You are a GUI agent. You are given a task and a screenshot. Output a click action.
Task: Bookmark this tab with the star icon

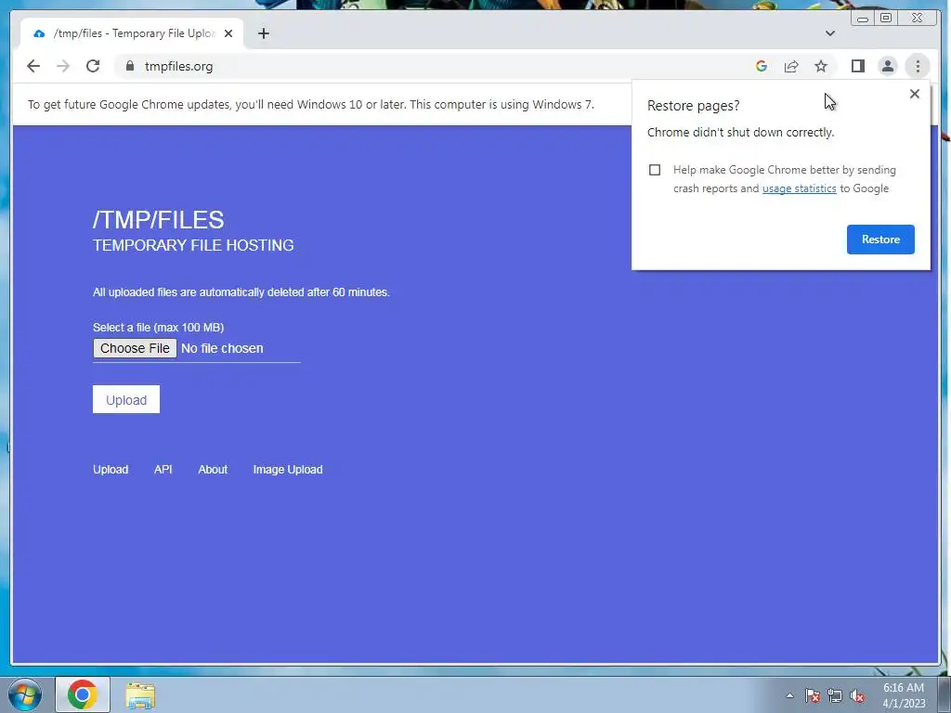821,66
